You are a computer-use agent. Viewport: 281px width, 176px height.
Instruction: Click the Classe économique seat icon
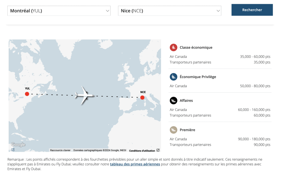click(x=173, y=47)
